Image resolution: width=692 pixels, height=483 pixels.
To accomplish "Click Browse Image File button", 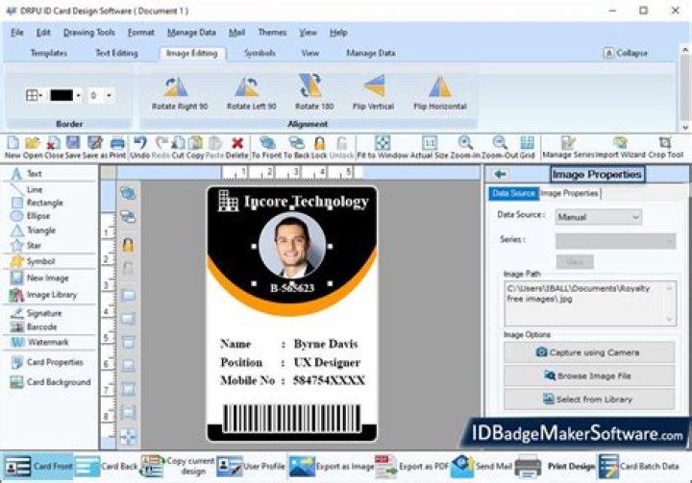I will [589, 375].
